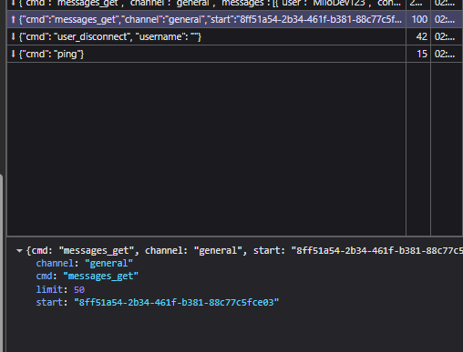463x352 pixels.
Task: Select the user_disconnect message row
Action: 234,36
